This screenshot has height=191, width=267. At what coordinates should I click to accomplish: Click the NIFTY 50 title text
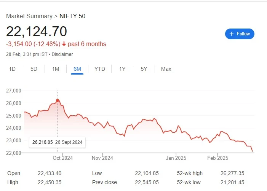[x=72, y=16]
